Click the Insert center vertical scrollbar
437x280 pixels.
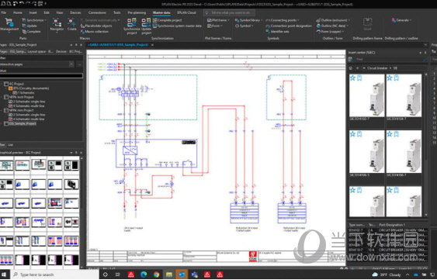click(x=425, y=144)
